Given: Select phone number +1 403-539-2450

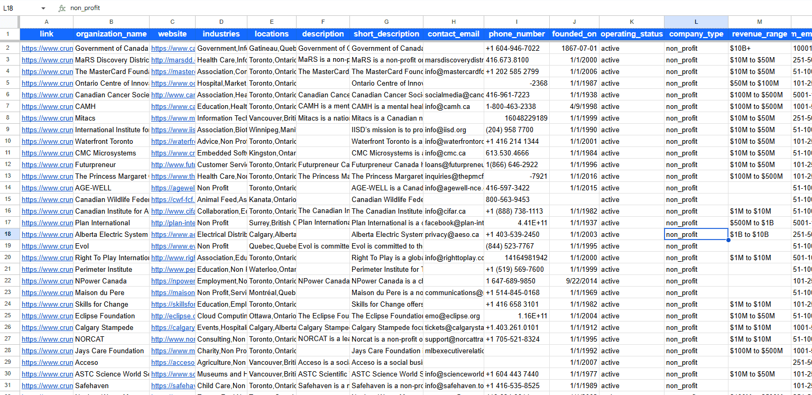Looking at the screenshot, I should click(516, 234).
